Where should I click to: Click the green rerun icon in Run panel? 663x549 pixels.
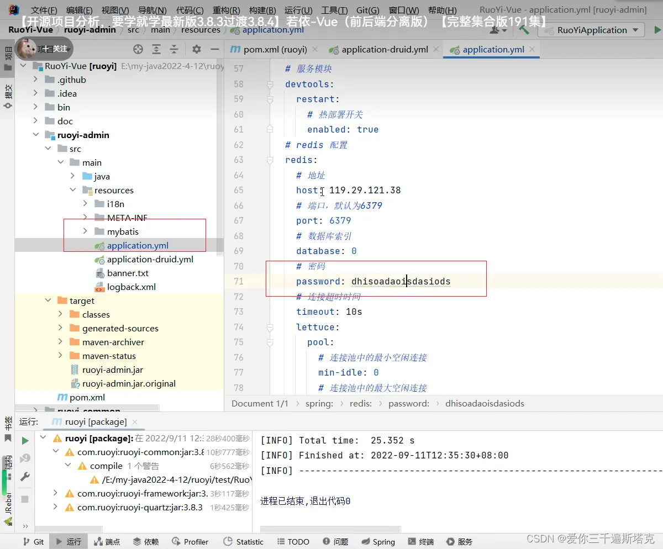click(x=25, y=441)
